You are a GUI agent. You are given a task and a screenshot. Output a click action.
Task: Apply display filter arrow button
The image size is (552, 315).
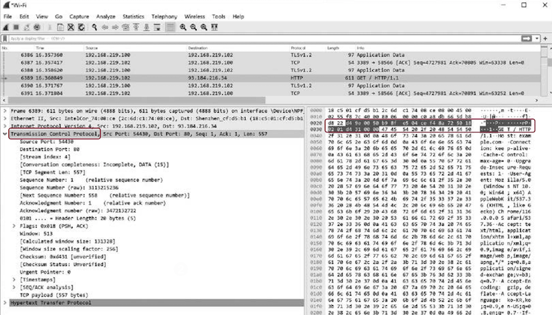pos(527,39)
